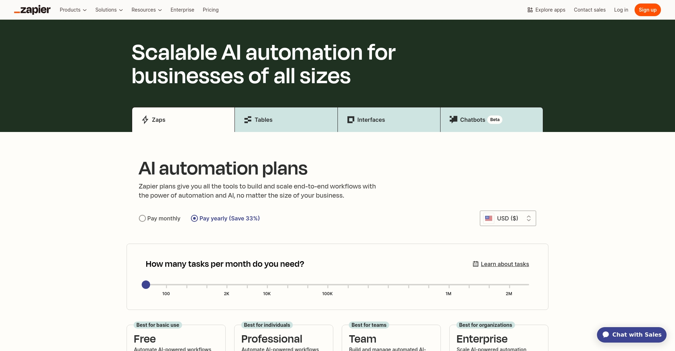This screenshot has height=351, width=675.
Task: Click the Chatbots icon in tab
Action: tap(454, 120)
